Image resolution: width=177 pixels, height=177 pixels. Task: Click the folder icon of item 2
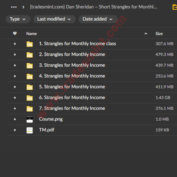coord(30,55)
